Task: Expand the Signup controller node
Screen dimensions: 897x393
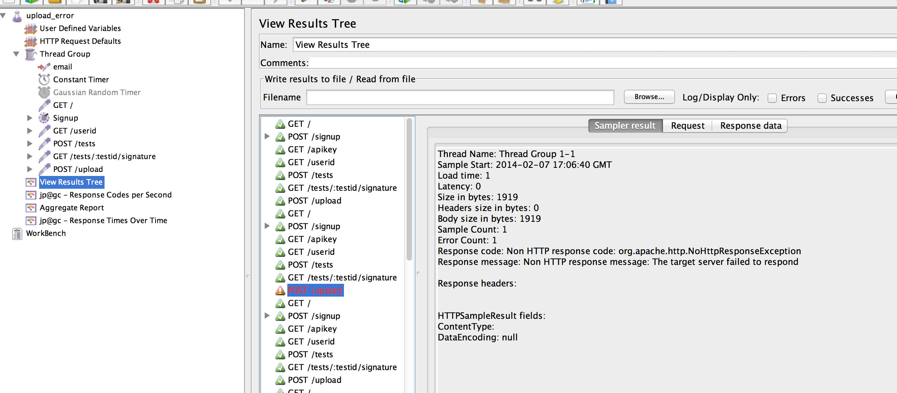Action: (x=30, y=118)
